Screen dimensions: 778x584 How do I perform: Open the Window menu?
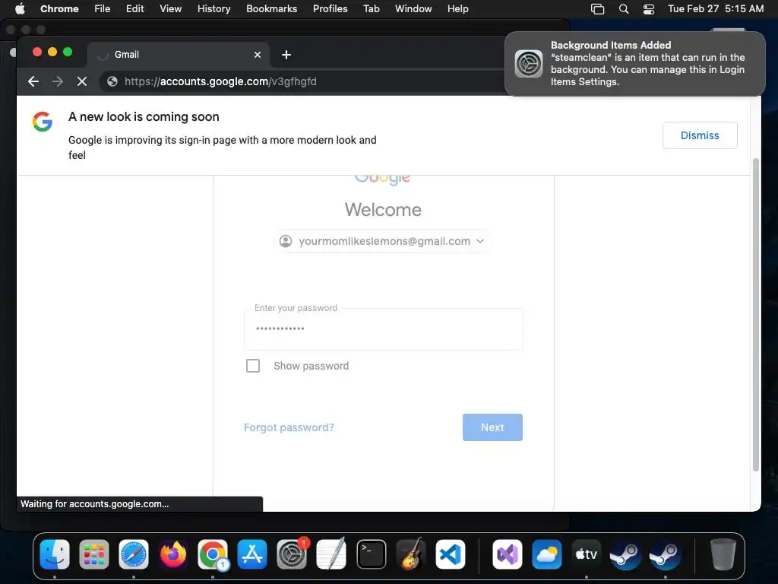click(413, 8)
